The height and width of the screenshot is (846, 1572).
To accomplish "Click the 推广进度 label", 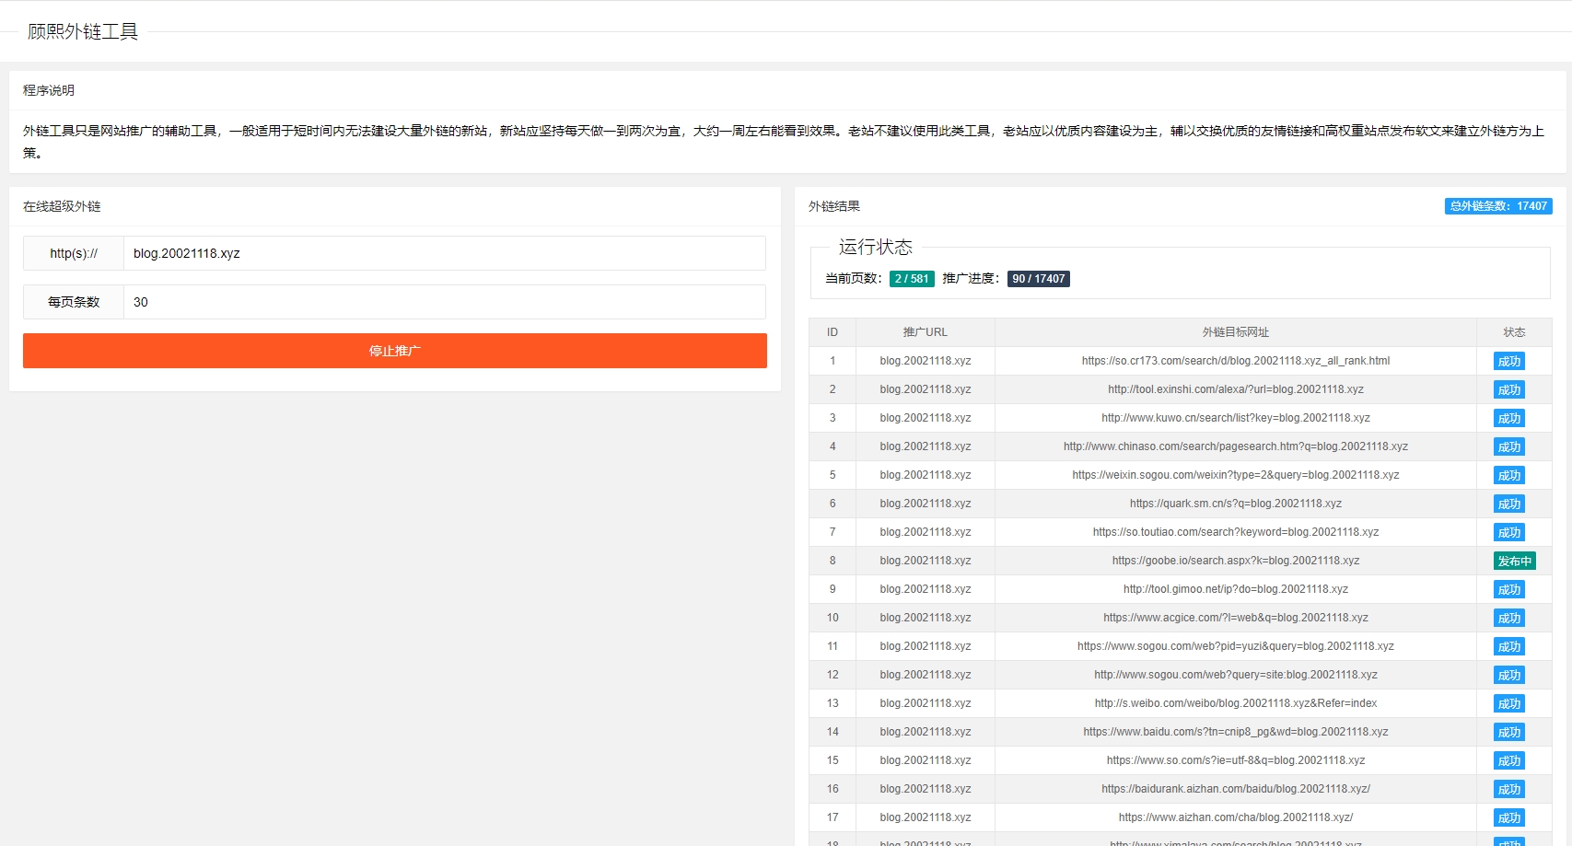I will pyautogui.click(x=971, y=278).
